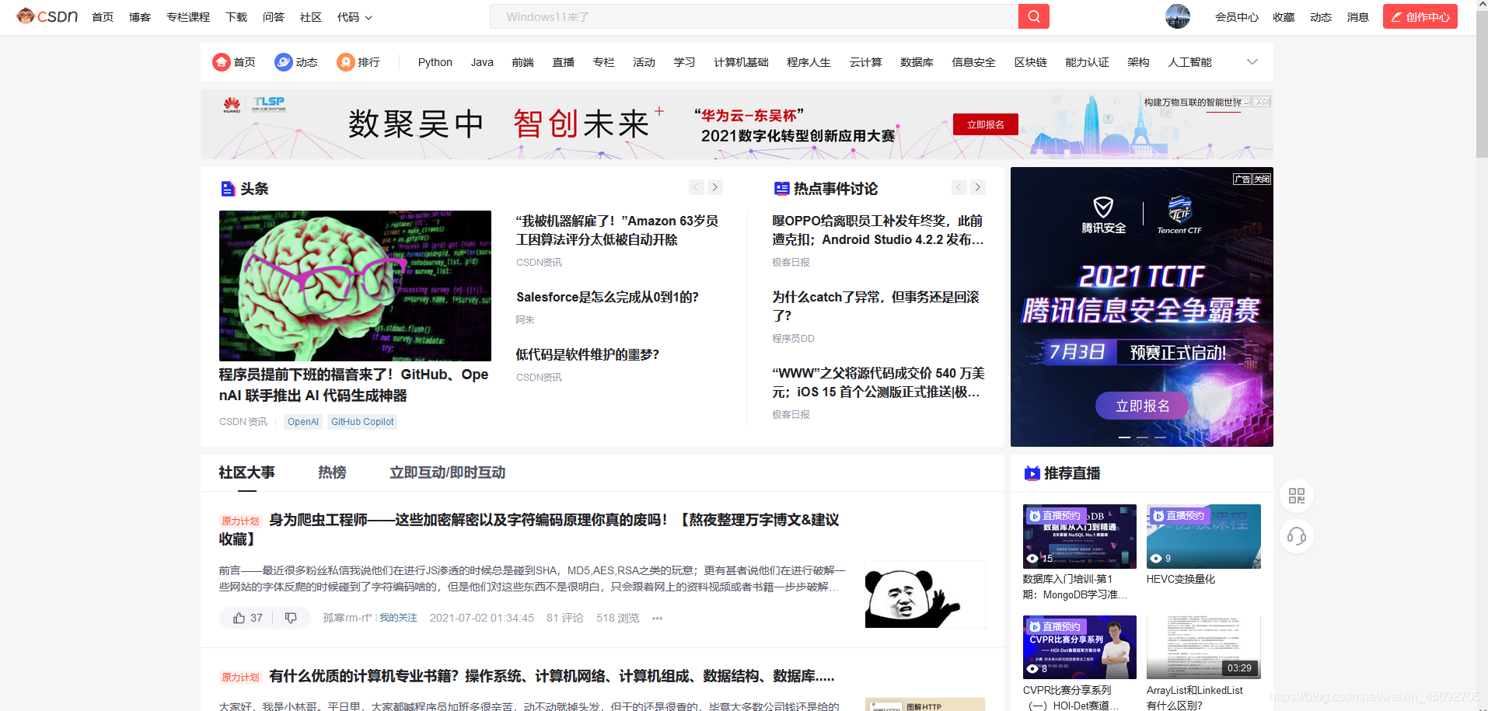
Task: Switch to the 热榜 tab
Action: [332, 472]
